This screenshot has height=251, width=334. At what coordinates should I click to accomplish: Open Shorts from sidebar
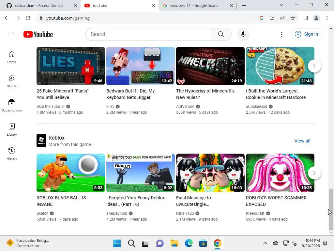coord(12,81)
